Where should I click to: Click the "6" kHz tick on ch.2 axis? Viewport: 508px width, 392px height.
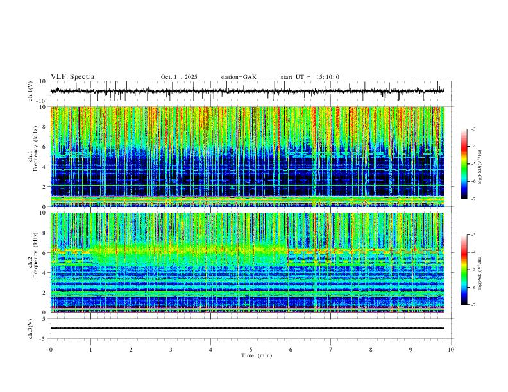(x=44, y=253)
